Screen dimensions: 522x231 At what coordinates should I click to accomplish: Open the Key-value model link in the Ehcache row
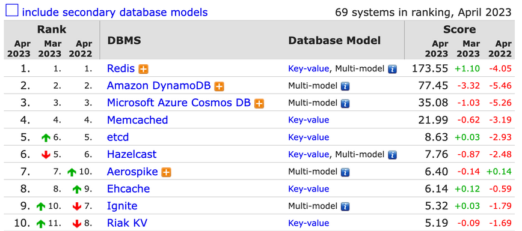coord(309,189)
